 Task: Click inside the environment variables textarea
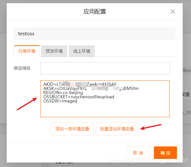tap(105, 99)
